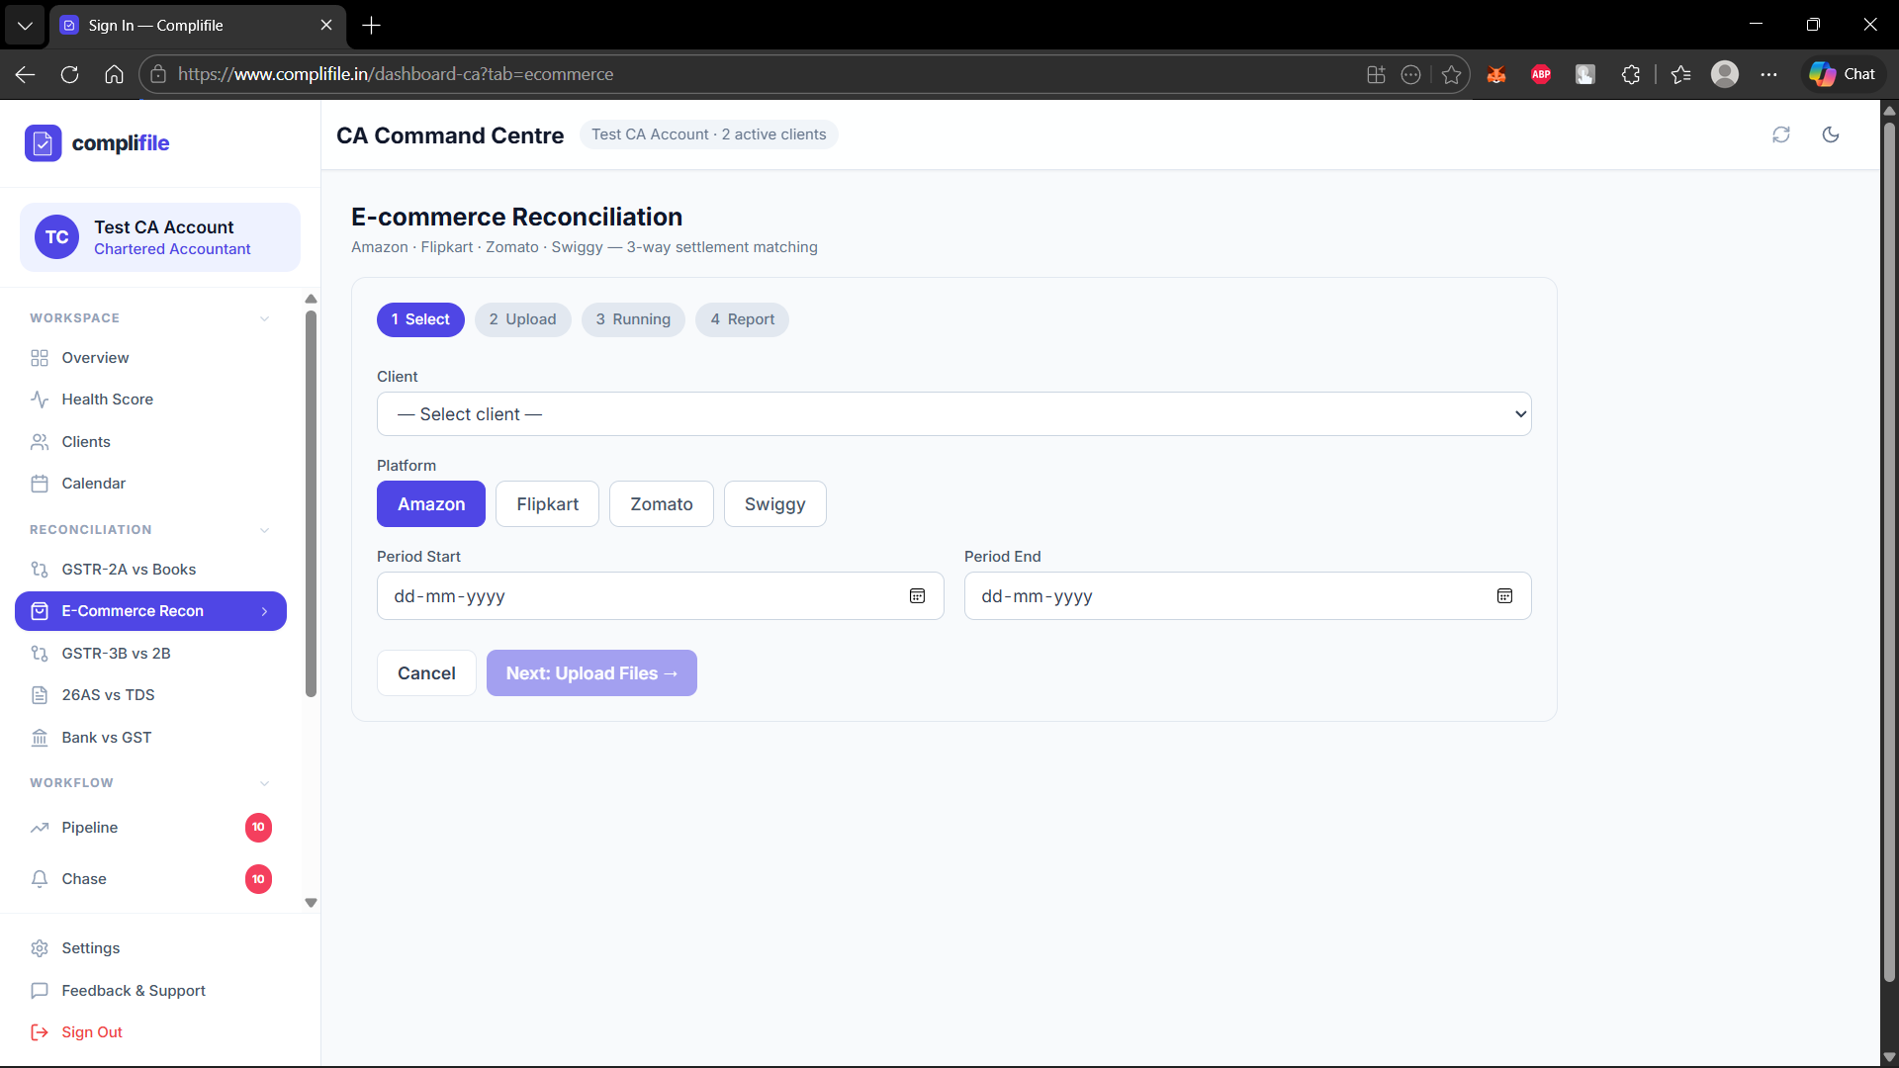Click the TC avatar circle

56,237
